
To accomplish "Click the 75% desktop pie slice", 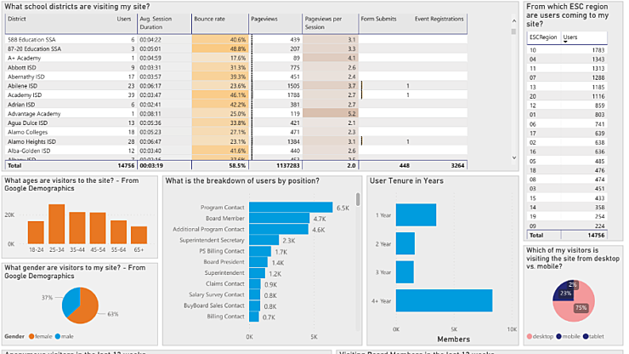I will tap(581, 311).
